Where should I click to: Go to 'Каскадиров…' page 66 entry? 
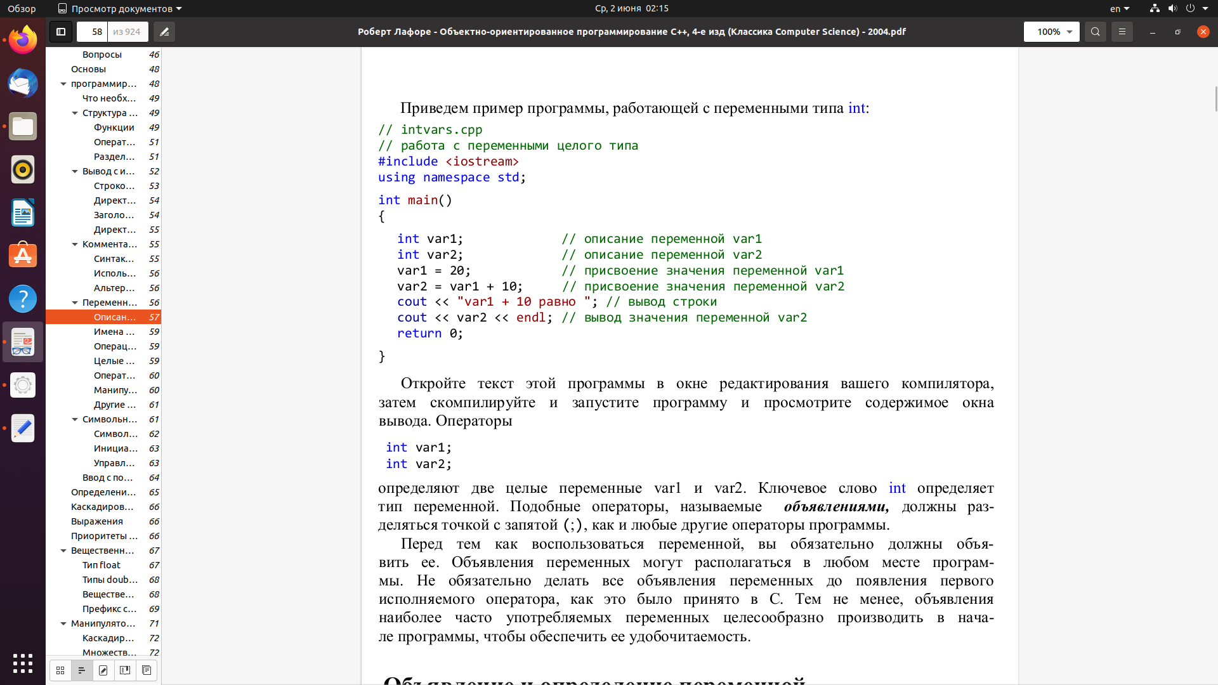pos(103,507)
